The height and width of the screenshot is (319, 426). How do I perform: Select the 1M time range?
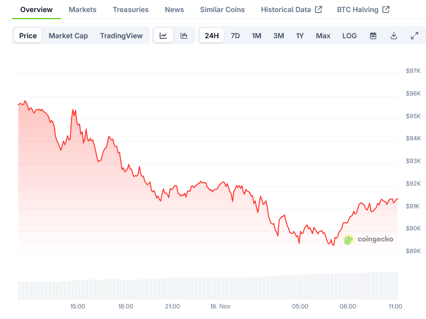point(257,36)
